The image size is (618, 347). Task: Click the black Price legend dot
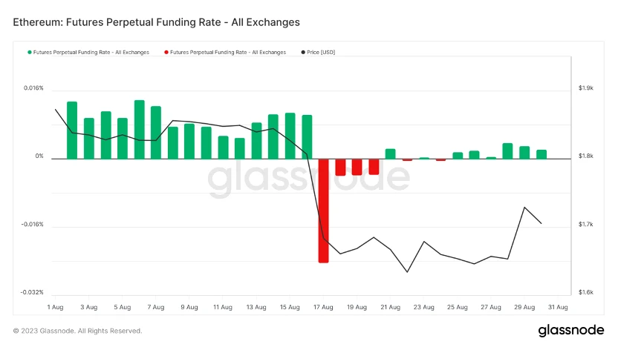303,53
